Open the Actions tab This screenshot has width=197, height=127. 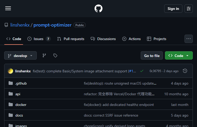(131, 39)
